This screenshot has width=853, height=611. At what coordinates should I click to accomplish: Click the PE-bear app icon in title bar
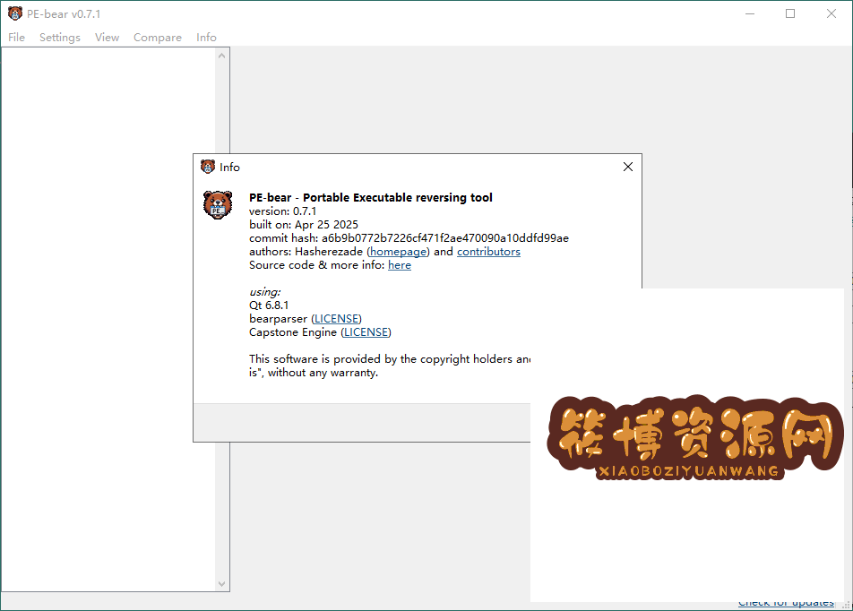[15, 13]
